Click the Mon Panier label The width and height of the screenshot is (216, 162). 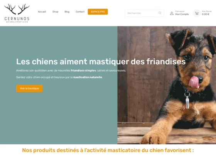pyautogui.click(x=207, y=11)
